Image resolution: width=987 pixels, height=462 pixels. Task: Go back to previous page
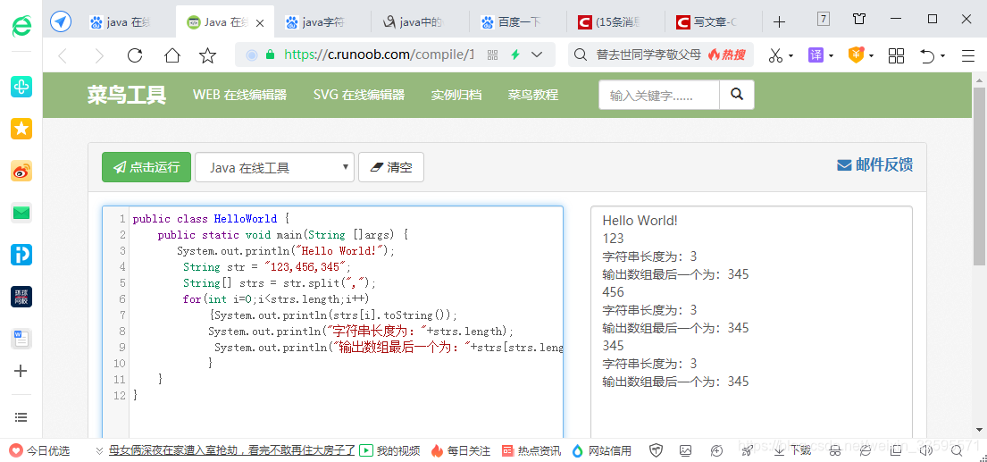(63, 56)
